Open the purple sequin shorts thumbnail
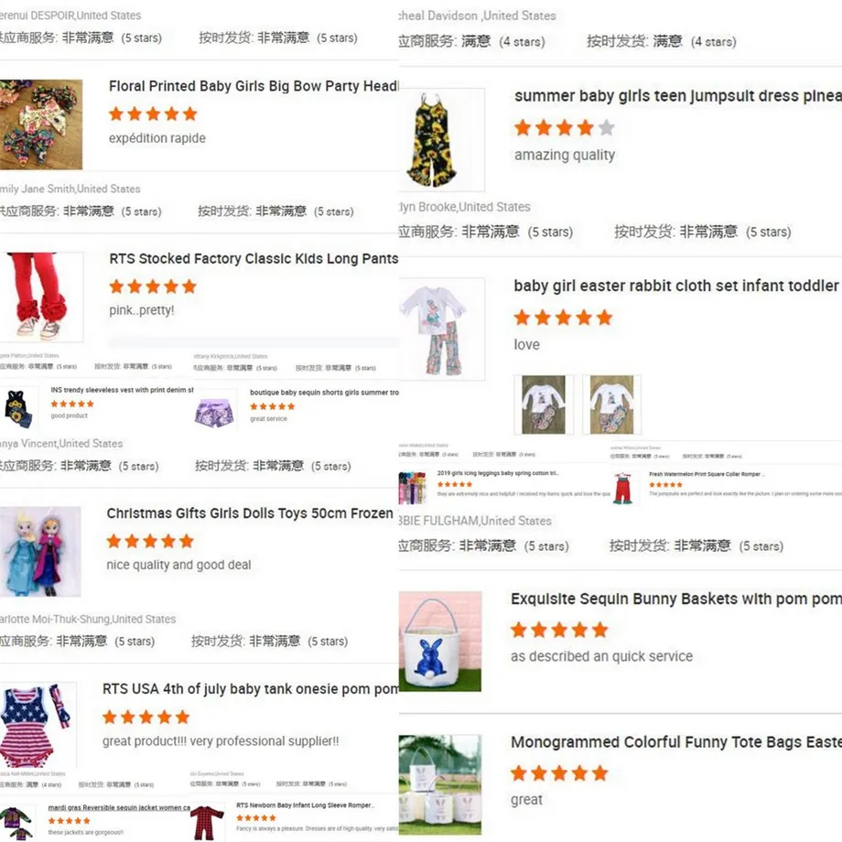 click(x=215, y=412)
